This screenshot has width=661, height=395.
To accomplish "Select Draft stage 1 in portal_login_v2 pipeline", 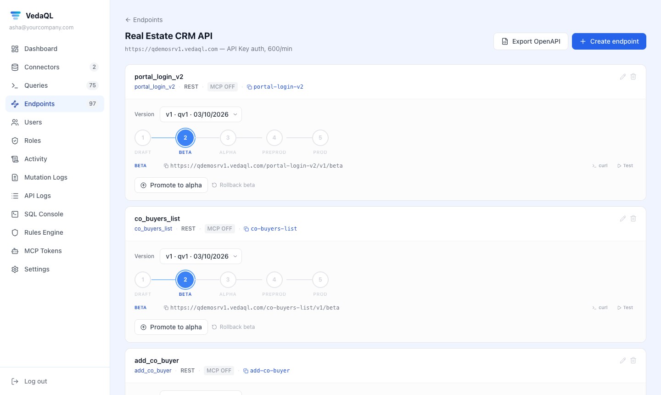I will coord(143,138).
